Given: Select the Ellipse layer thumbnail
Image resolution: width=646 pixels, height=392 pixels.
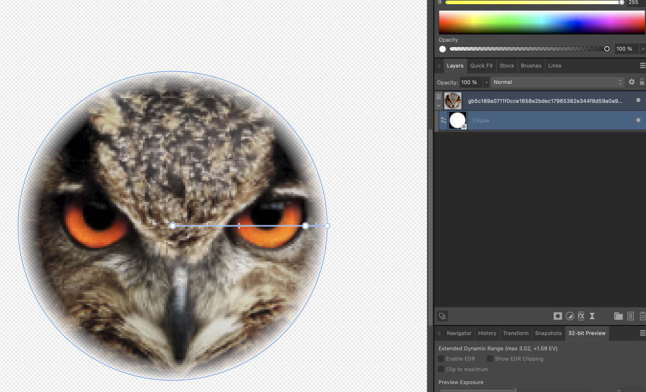Looking at the screenshot, I should tap(457, 120).
